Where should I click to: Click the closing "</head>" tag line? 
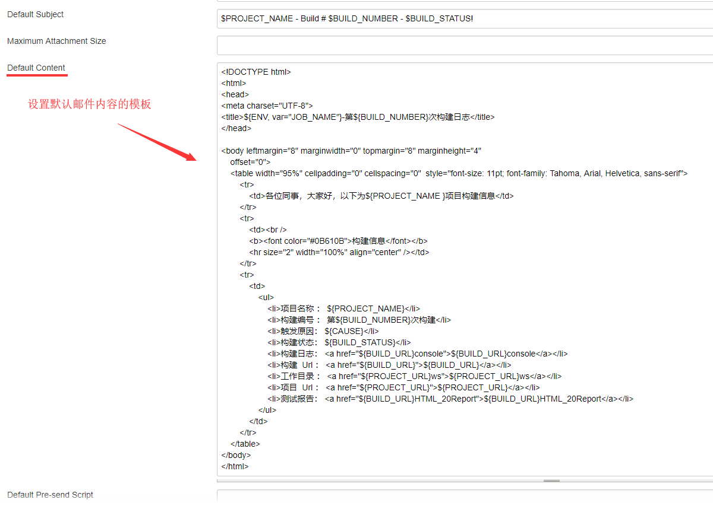[236, 128]
